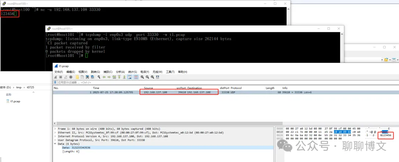Expand Internet Protocol Version 4 row
Screen dimensions: 399x162
click(x=55, y=136)
